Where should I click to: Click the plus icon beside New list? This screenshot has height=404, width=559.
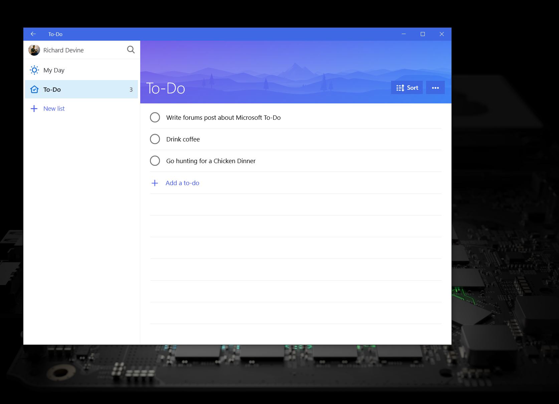[x=34, y=108]
